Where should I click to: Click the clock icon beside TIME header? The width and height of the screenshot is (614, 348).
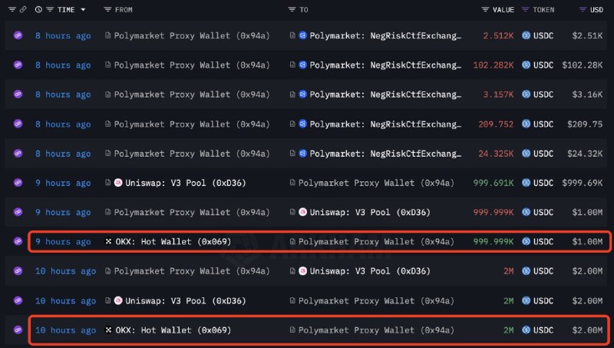(x=38, y=9)
